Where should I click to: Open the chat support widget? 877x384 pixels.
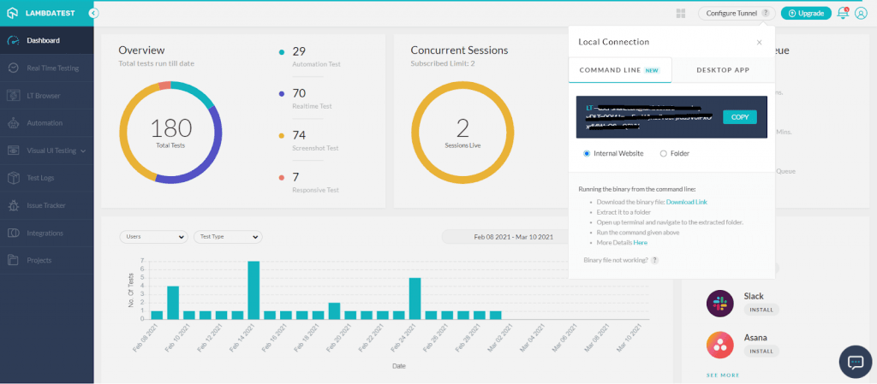click(x=856, y=362)
